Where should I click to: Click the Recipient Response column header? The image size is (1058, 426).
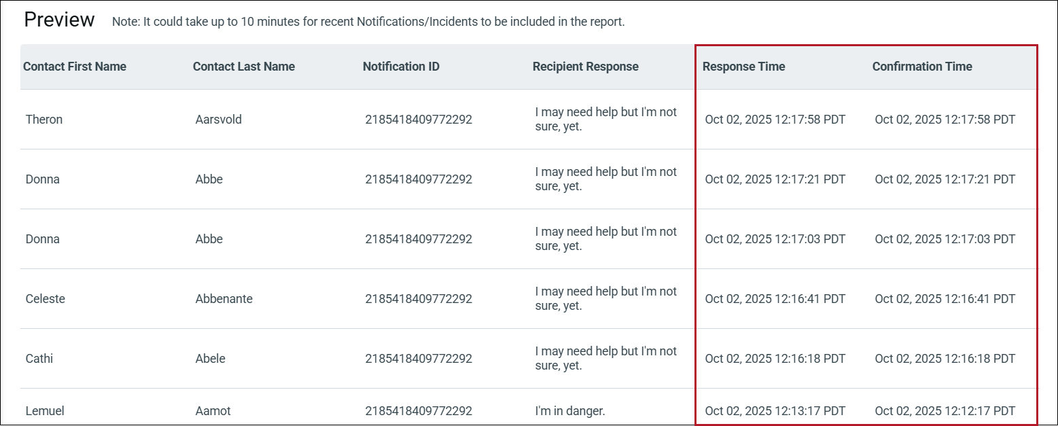click(586, 67)
